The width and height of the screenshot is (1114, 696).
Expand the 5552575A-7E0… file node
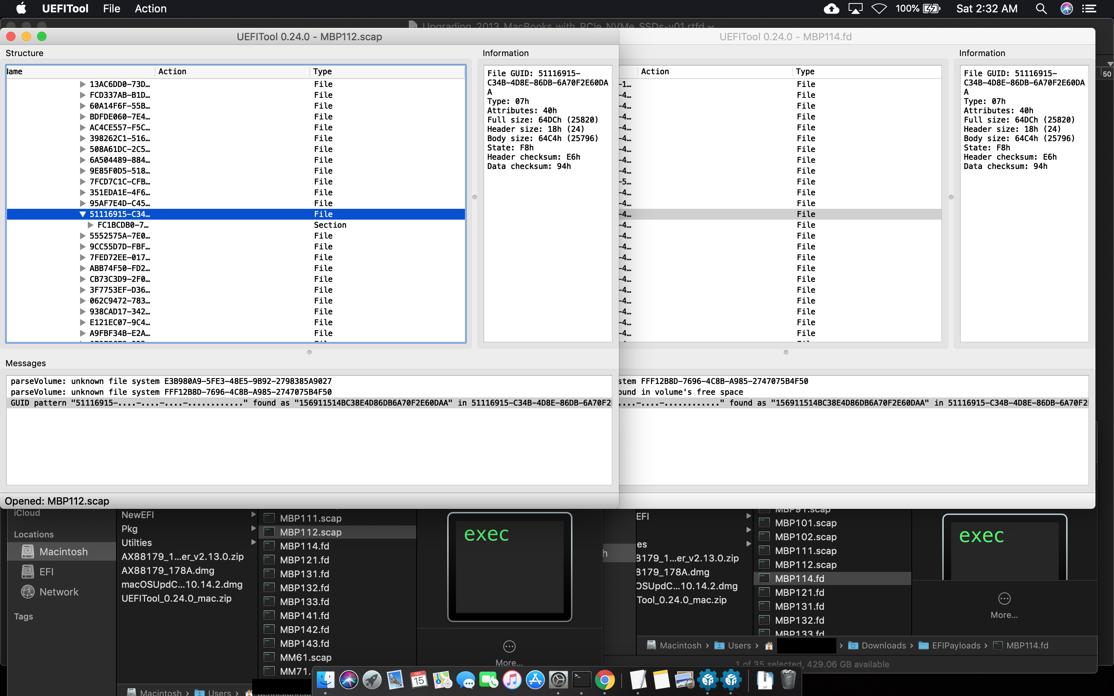pos(83,236)
